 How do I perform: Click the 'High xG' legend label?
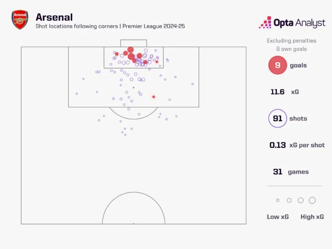312,217
